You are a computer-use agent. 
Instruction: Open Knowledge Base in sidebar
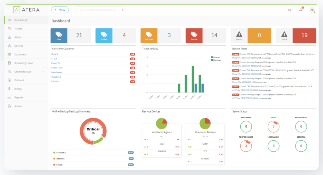click(x=23, y=63)
